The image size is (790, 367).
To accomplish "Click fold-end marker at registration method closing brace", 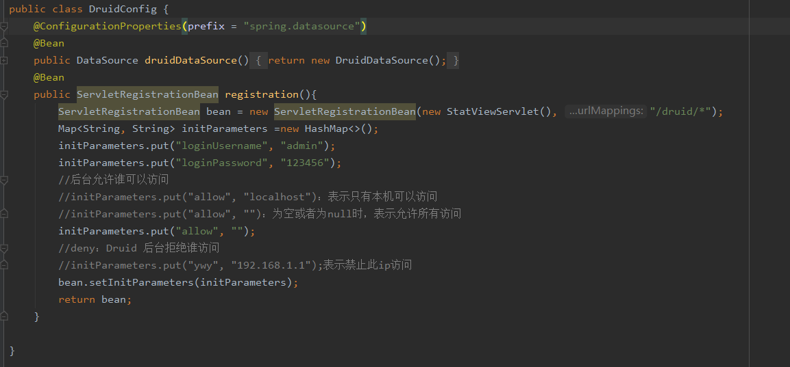I will pos(3,316).
